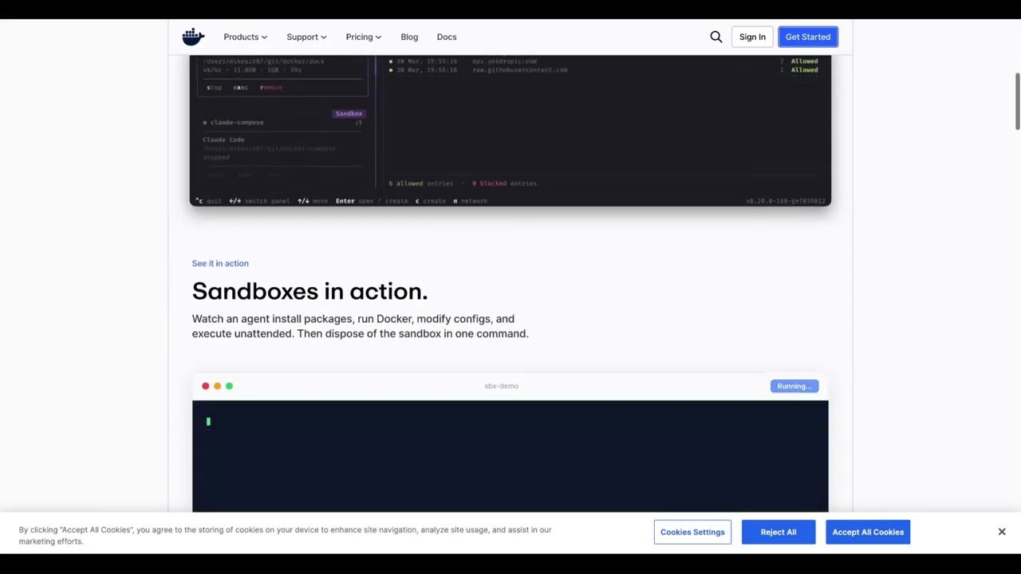The height and width of the screenshot is (574, 1021).
Task: Click the version string in the terminal footer
Action: point(786,201)
